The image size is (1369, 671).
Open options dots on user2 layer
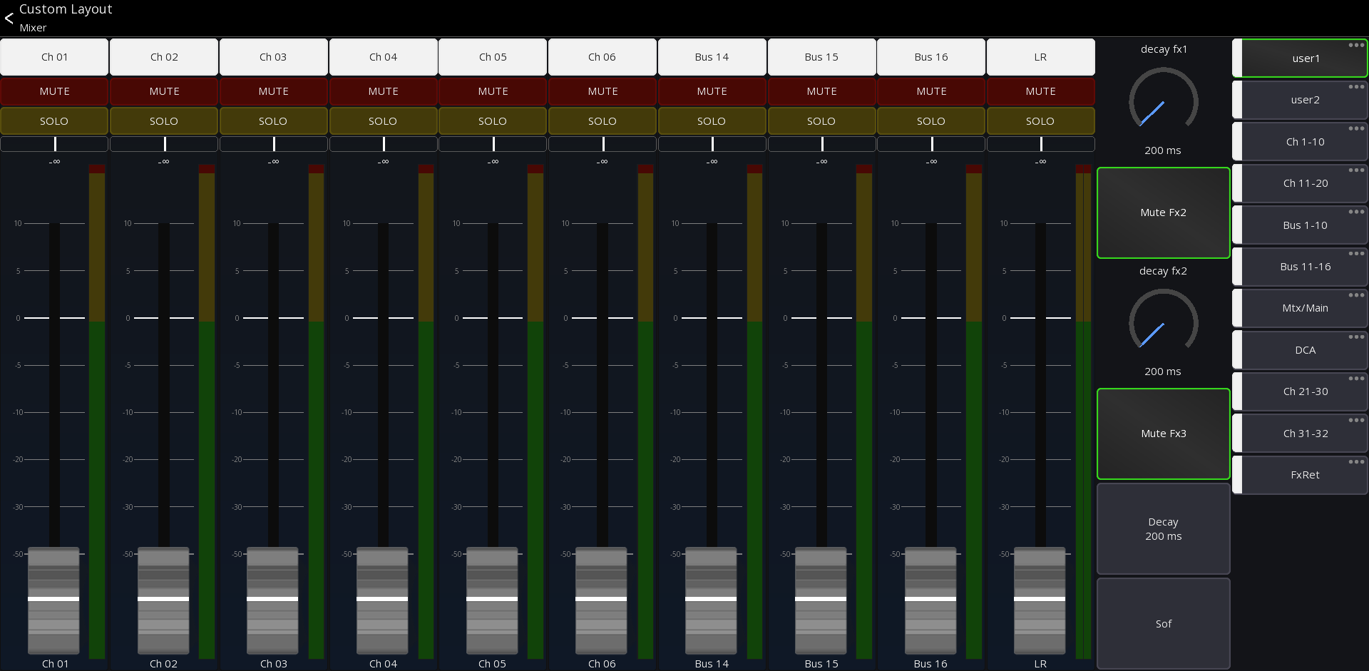(x=1355, y=87)
